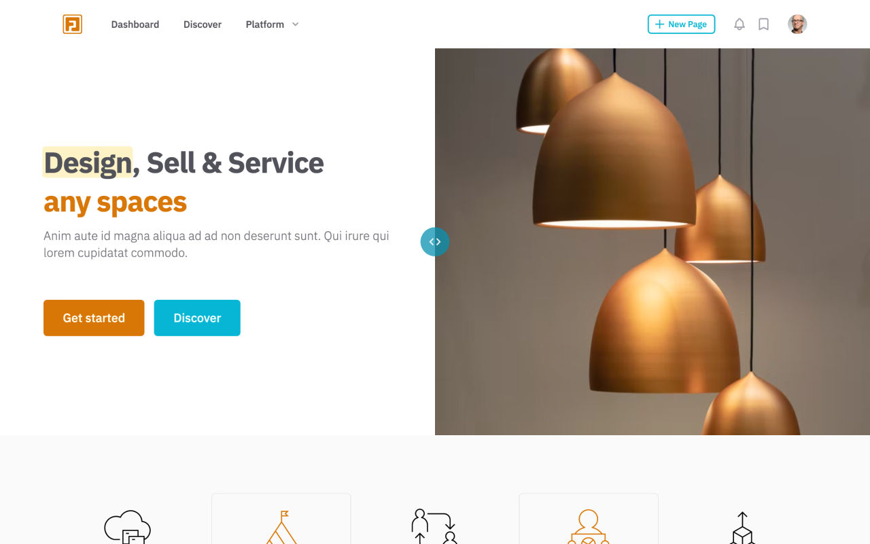Click the cloud storage feature icon
The image size is (870, 544).
127,527
